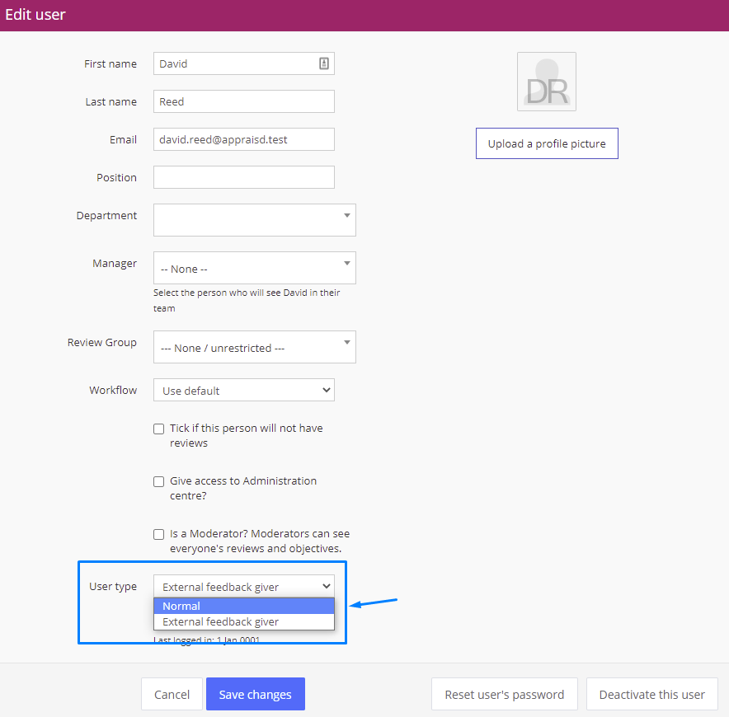Enable access to Administration centre checkbox

point(159,481)
